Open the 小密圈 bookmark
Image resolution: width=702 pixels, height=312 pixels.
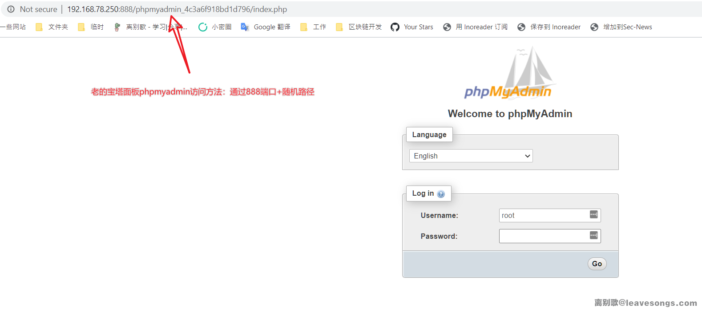click(x=215, y=27)
